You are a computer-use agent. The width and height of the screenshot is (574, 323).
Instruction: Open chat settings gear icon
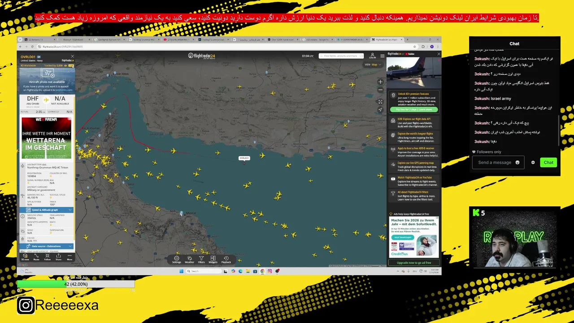point(533,162)
